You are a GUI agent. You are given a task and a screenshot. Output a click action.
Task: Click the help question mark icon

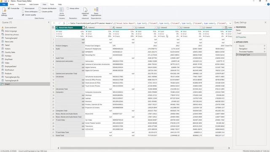tap(268, 4)
